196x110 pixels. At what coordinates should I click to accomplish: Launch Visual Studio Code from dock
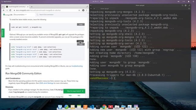click(92, 107)
